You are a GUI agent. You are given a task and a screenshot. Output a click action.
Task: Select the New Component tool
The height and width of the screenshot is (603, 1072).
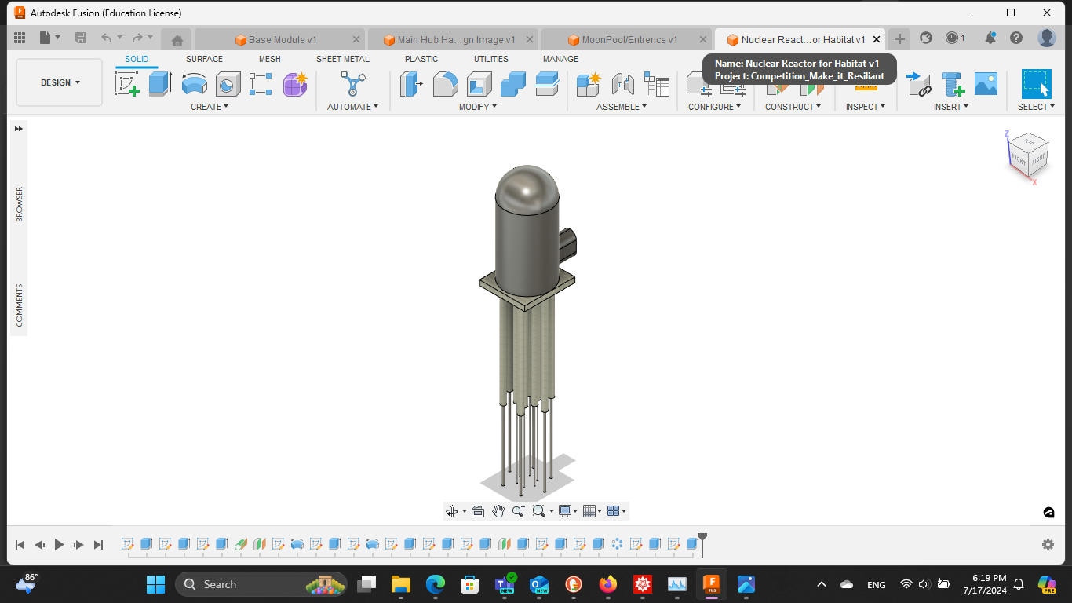point(588,83)
